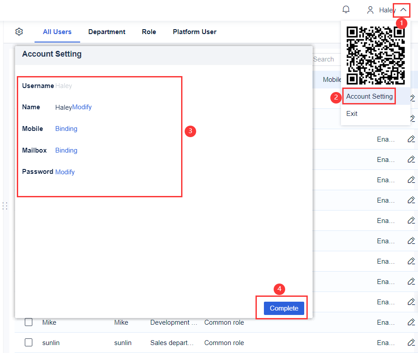Check the checkbox next to Mike
The image size is (418, 353).
(28, 322)
